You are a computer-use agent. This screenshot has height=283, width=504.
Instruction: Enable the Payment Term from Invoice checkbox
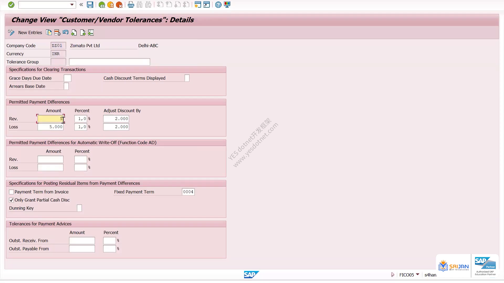(12, 192)
